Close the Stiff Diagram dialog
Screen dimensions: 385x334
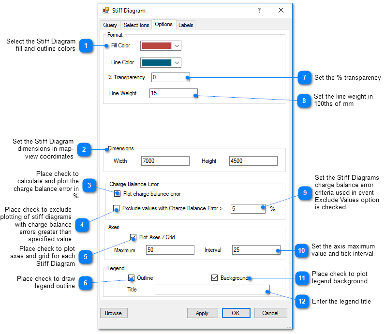click(x=281, y=10)
